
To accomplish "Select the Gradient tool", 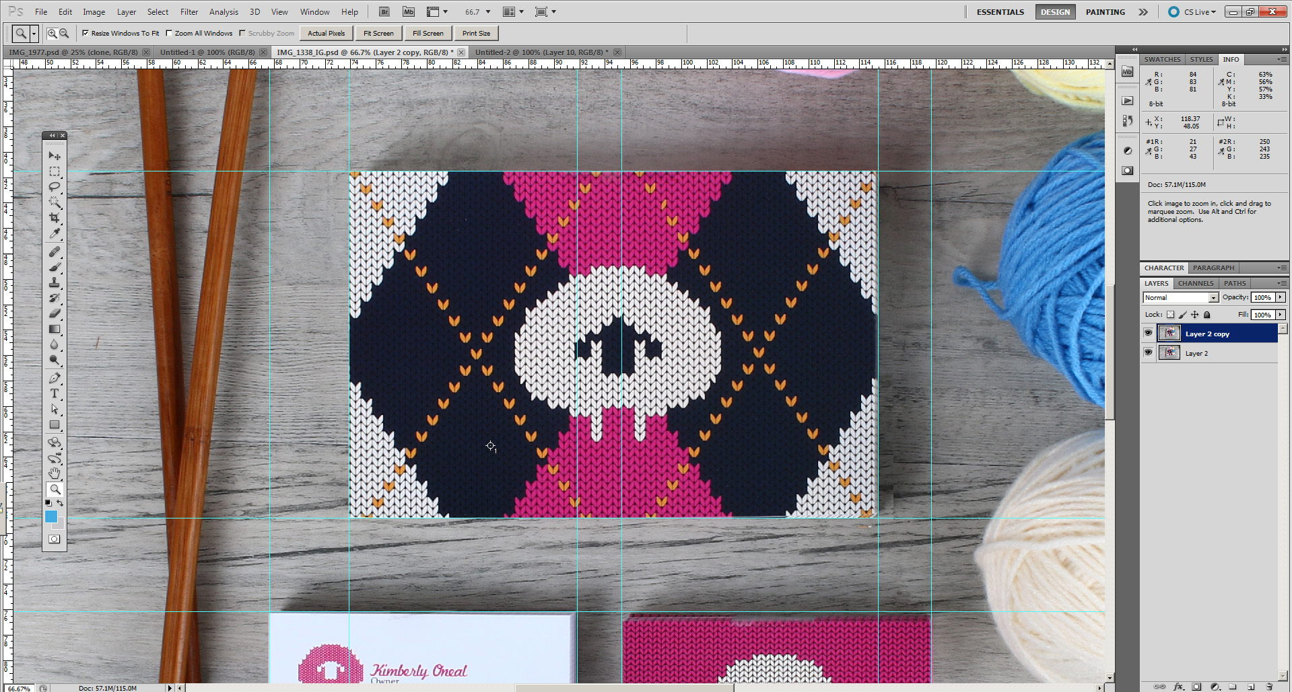I will [x=55, y=330].
